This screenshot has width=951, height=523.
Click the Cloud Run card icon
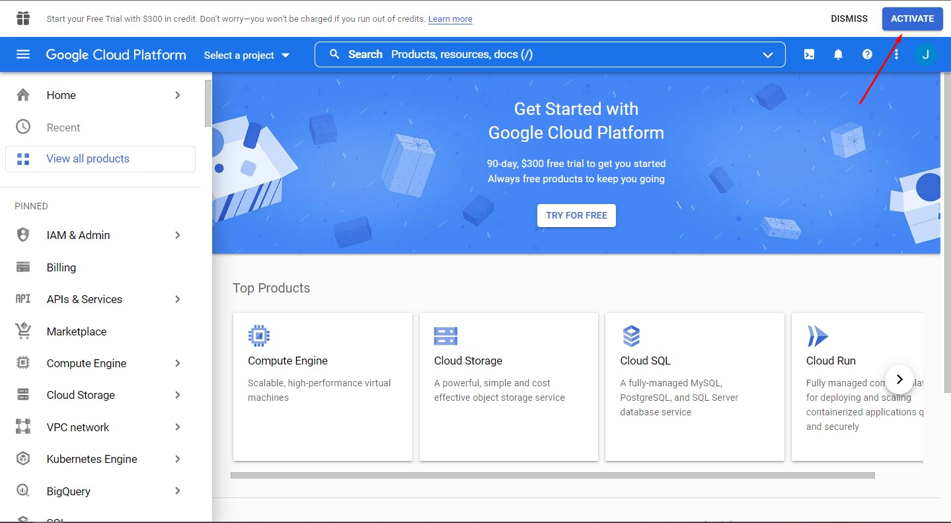(x=818, y=335)
